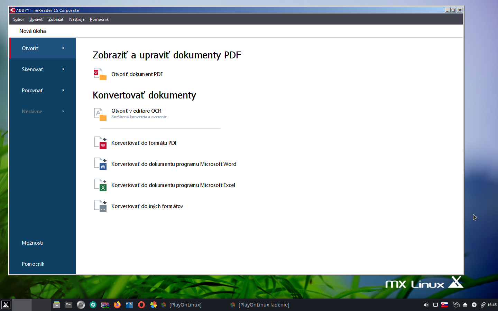
Task: Launch Opera from the taskbar
Action: tap(141, 305)
